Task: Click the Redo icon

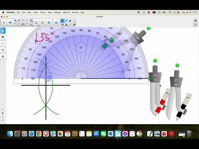Action: (x=19, y=21)
